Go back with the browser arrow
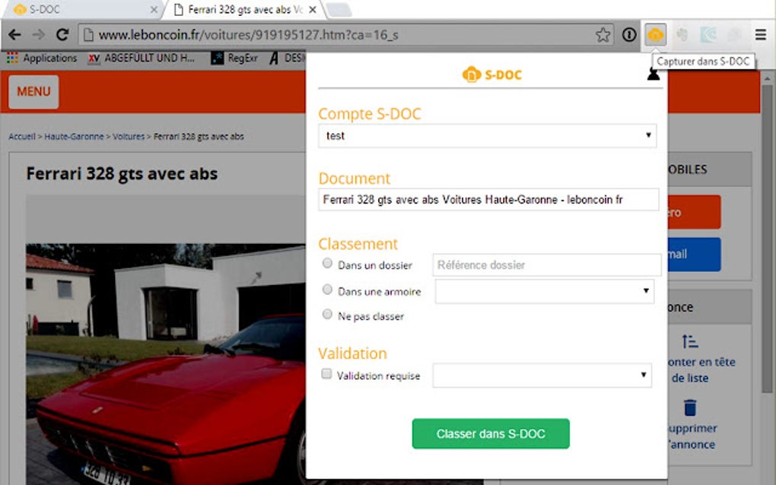 [x=15, y=35]
